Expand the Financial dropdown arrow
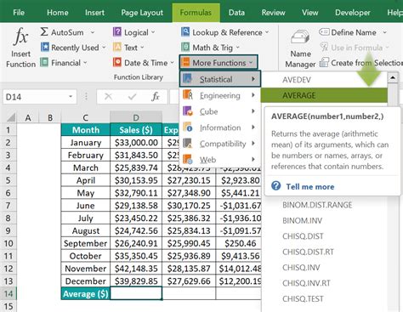403x312 pixels. tap(85, 63)
